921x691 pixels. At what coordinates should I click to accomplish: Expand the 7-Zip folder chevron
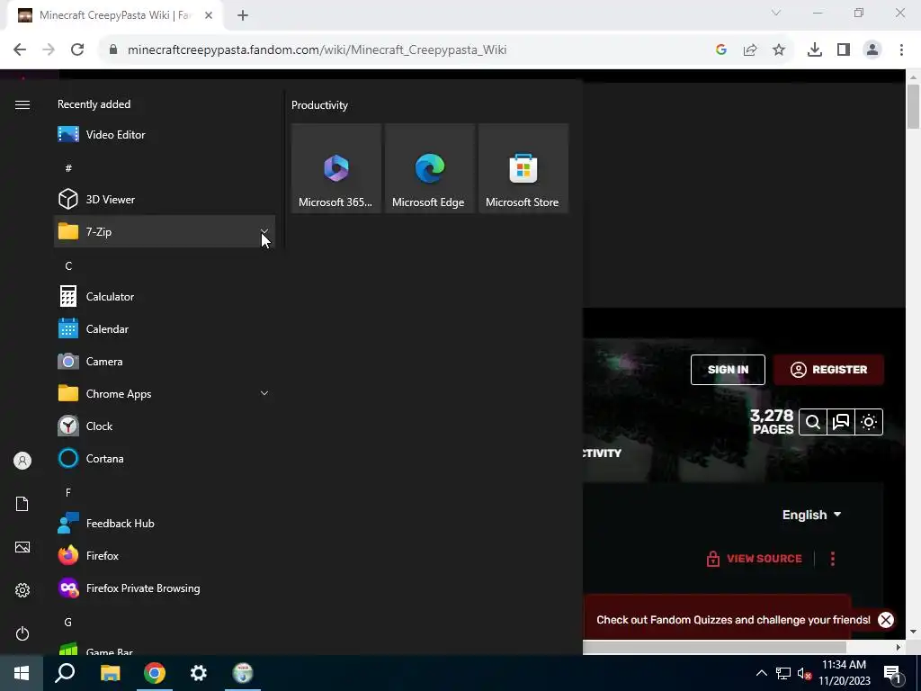pyautogui.click(x=264, y=231)
